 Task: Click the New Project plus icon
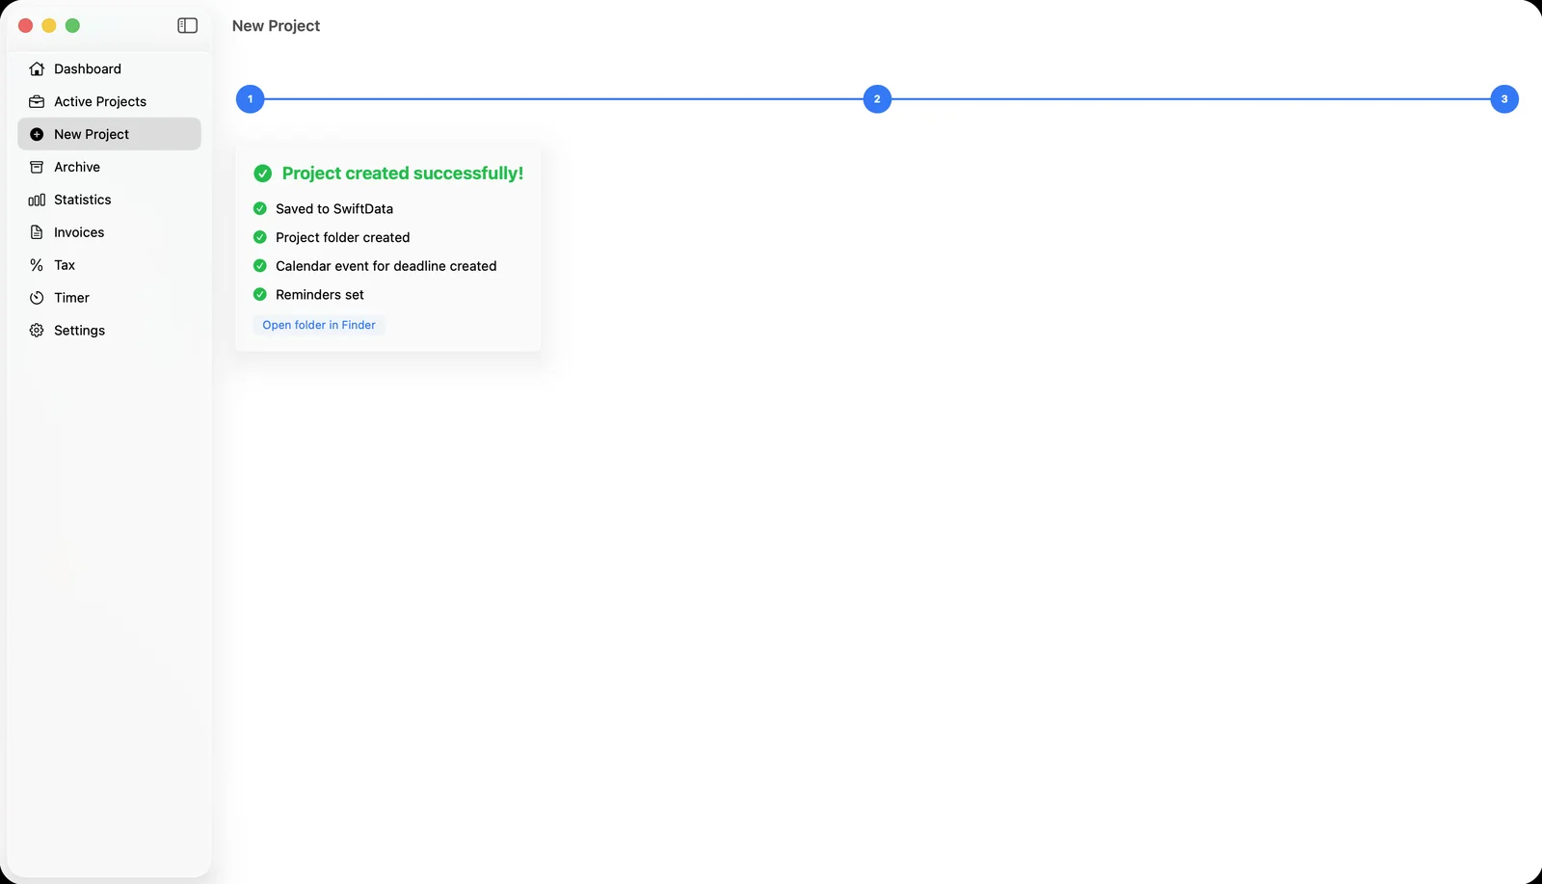(37, 135)
